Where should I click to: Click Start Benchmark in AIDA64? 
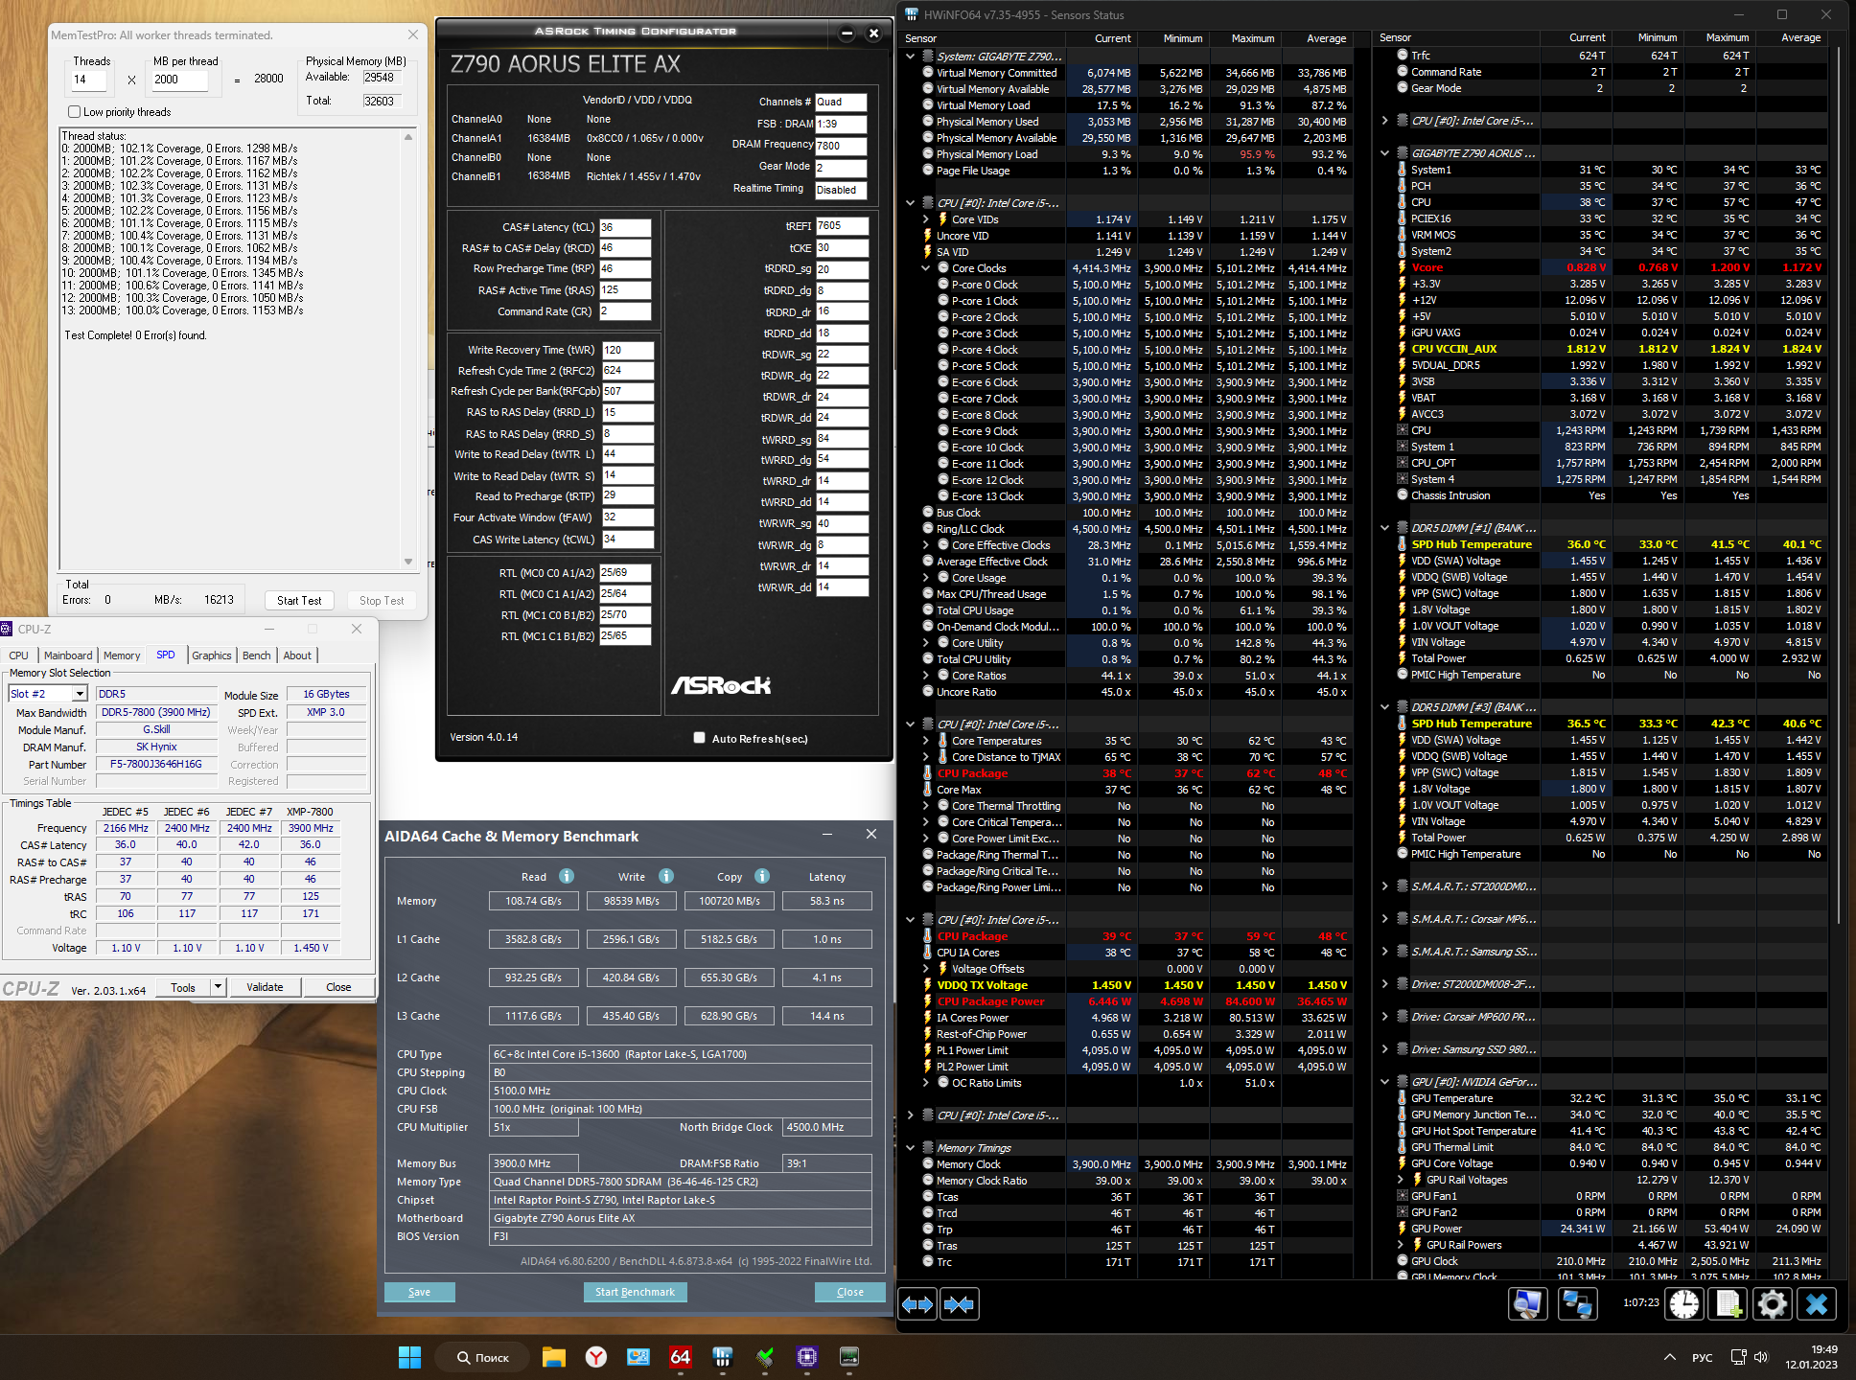tap(635, 1292)
